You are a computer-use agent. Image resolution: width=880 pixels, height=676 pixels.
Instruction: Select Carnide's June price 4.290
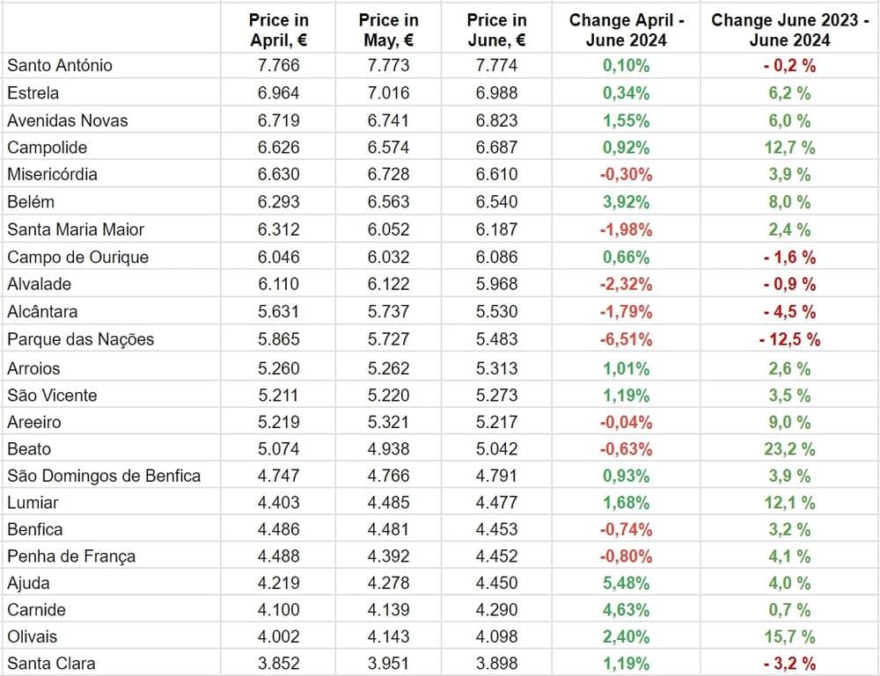(496, 609)
